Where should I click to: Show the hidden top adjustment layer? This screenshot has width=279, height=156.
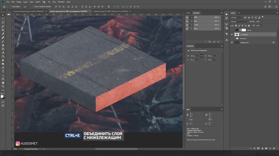[232, 30]
